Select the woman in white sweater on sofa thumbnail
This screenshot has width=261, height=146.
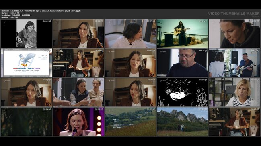131,34
